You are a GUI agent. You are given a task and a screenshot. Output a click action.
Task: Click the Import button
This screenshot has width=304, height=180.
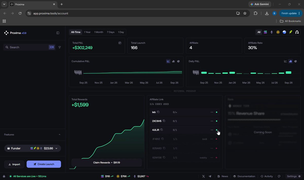point(14,164)
